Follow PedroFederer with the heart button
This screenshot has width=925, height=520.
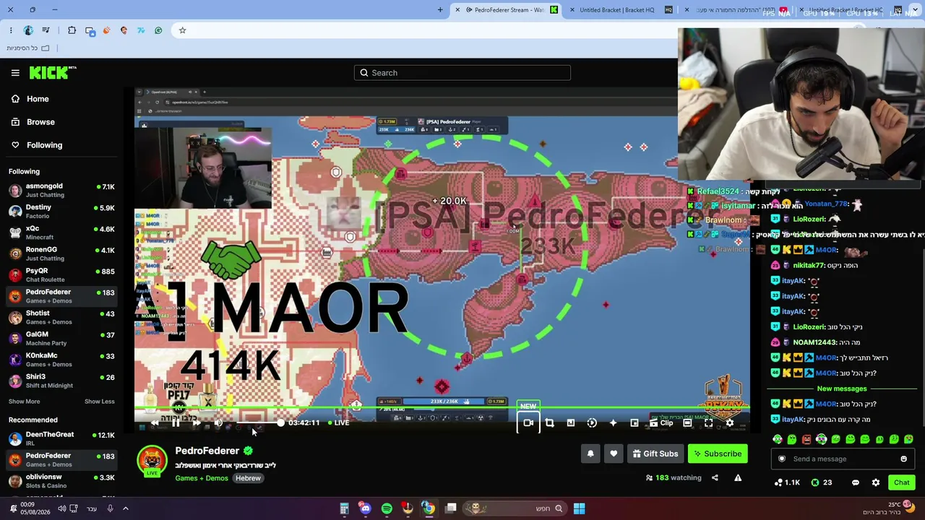614,454
